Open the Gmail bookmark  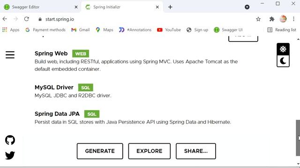80,30
